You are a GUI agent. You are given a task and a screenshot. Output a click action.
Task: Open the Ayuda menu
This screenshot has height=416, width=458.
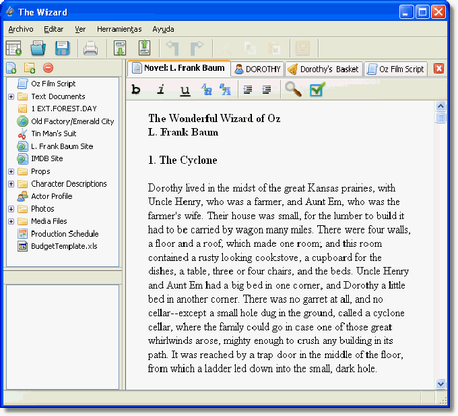(x=163, y=29)
